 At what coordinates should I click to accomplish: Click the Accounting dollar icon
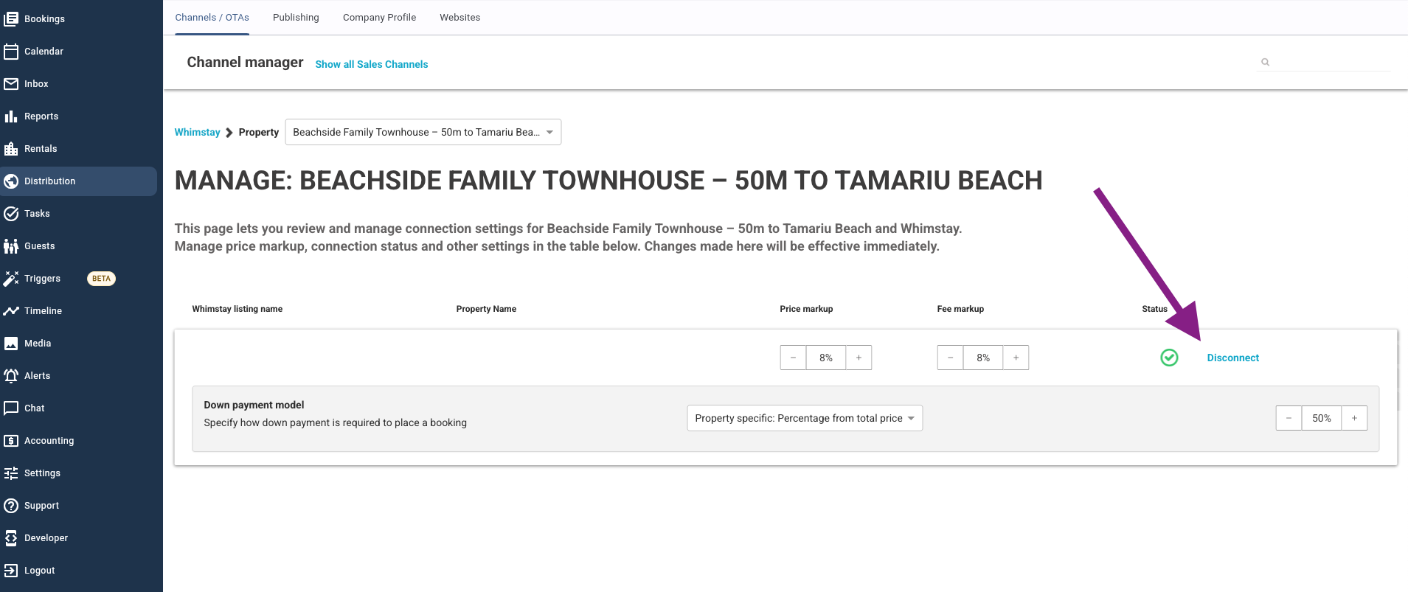click(11, 441)
